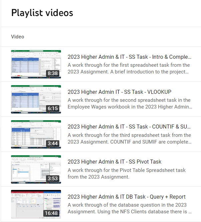Click title '2023 Higher Admin & IT - SS Task - COUNTIF & SU...'
Image resolution: width=201 pixels, height=222 pixels.
[129, 127]
